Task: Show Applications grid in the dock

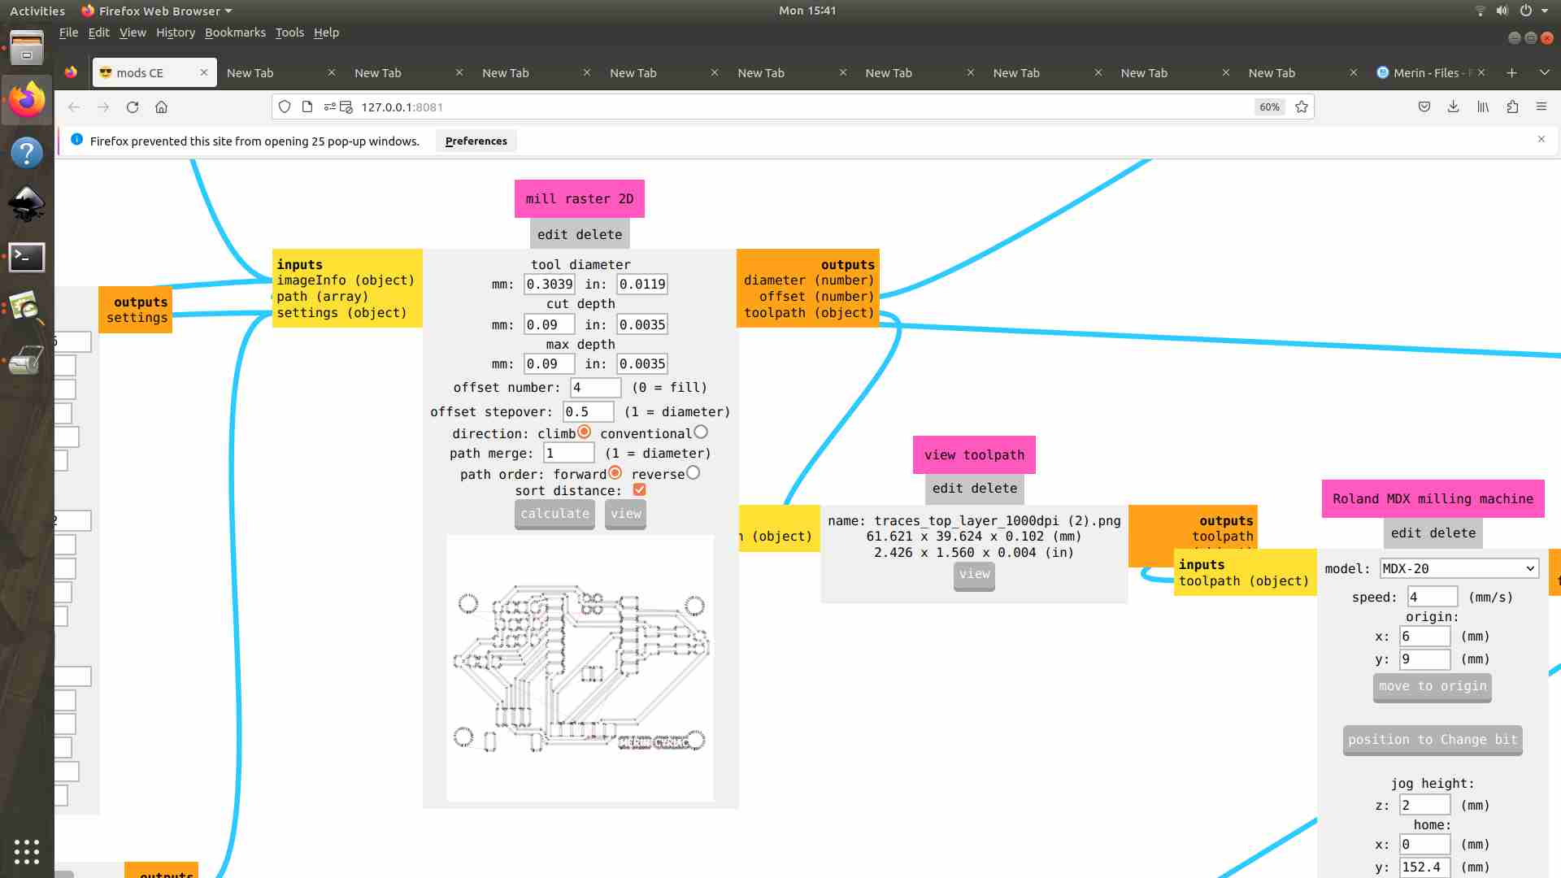Action: tap(27, 851)
